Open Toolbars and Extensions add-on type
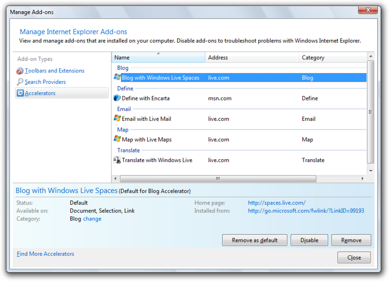 (x=55, y=71)
